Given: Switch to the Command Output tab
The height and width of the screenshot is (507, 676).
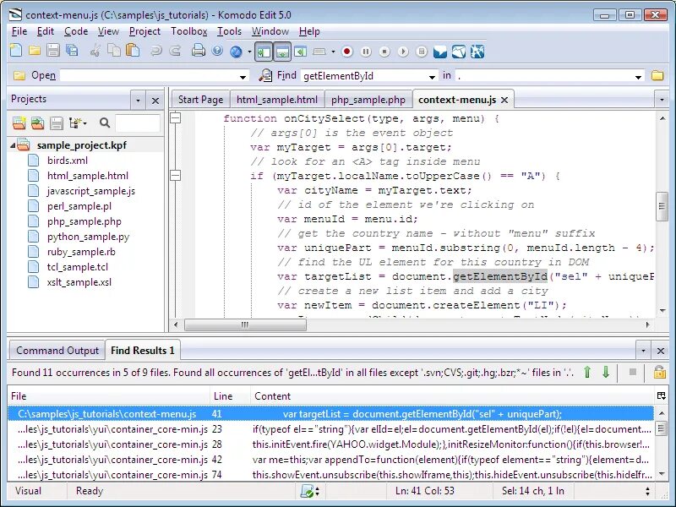Looking at the screenshot, I should point(57,351).
